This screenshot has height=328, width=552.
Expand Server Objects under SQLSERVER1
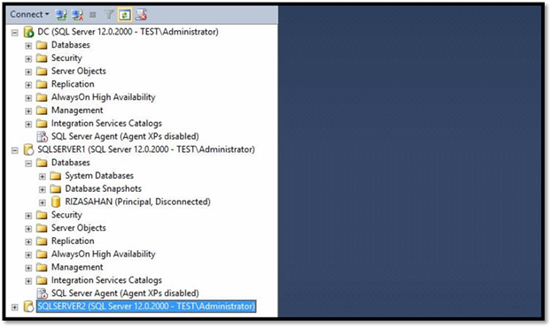point(28,229)
